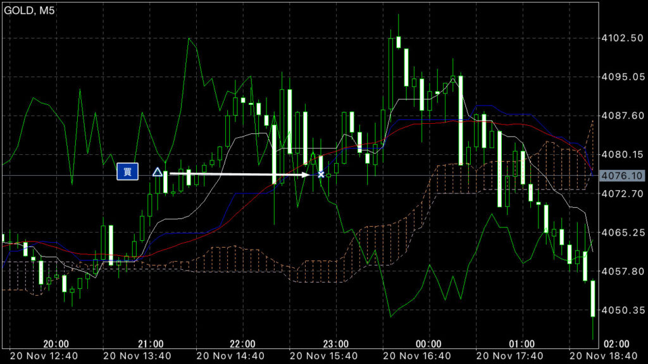Click the blue triangle entry marker
Image resolution: width=648 pixels, height=364 pixels.
click(x=157, y=172)
